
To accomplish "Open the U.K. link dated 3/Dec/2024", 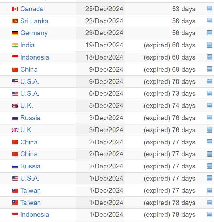I will click(26, 130).
